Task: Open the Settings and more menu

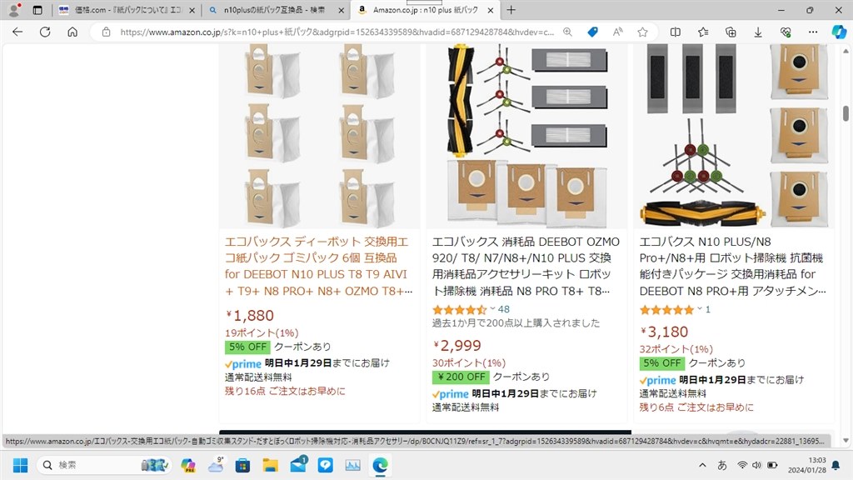Action: pos(813,32)
